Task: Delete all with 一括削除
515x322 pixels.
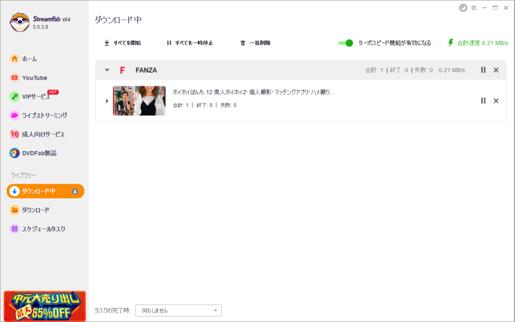Action: [x=255, y=43]
